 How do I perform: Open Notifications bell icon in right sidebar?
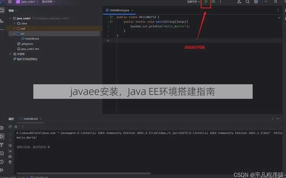285,10
